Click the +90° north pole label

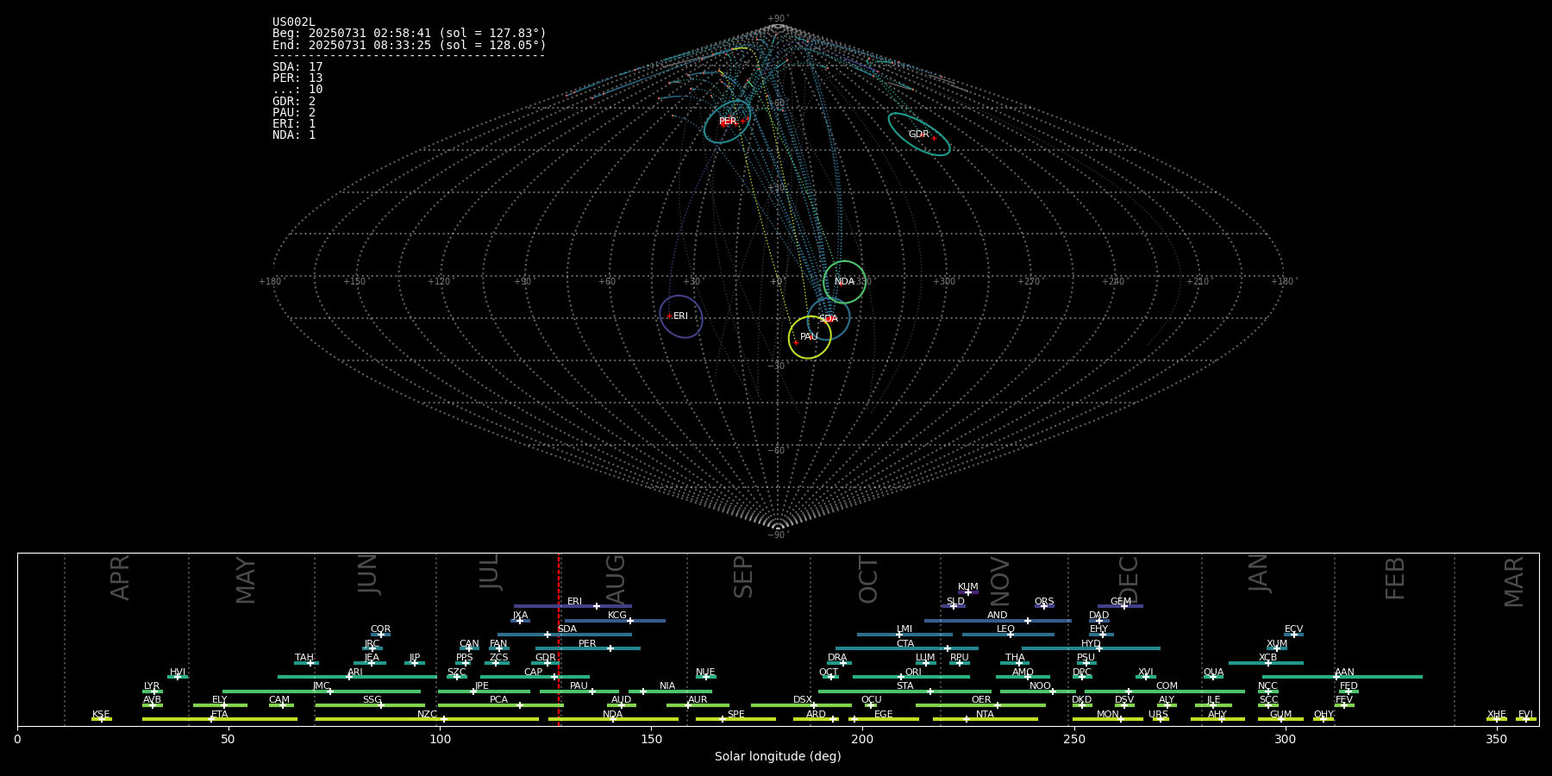click(x=778, y=19)
